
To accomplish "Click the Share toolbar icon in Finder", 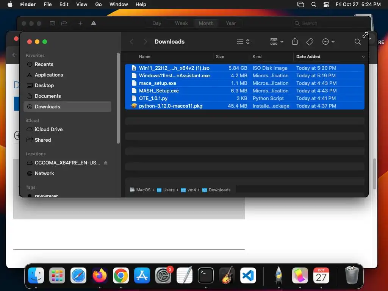I will [295, 42].
